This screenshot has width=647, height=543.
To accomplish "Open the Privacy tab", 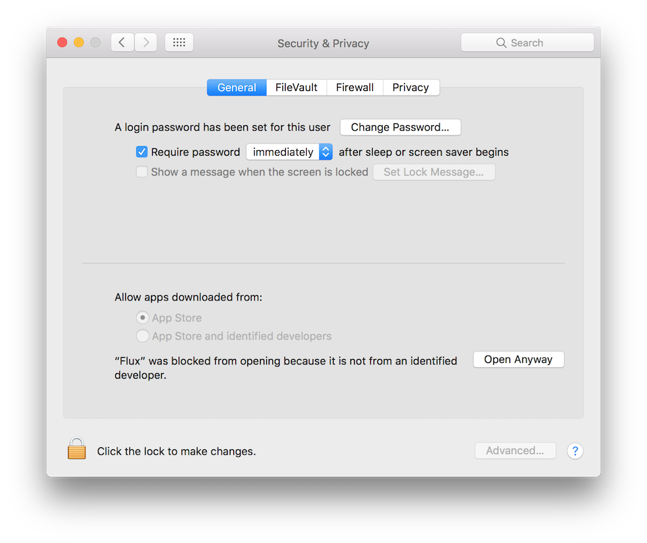I will coord(411,88).
